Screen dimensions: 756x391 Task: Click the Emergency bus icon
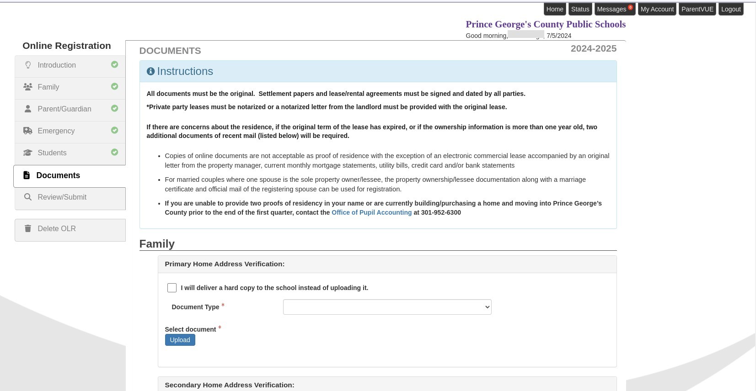[x=28, y=130]
